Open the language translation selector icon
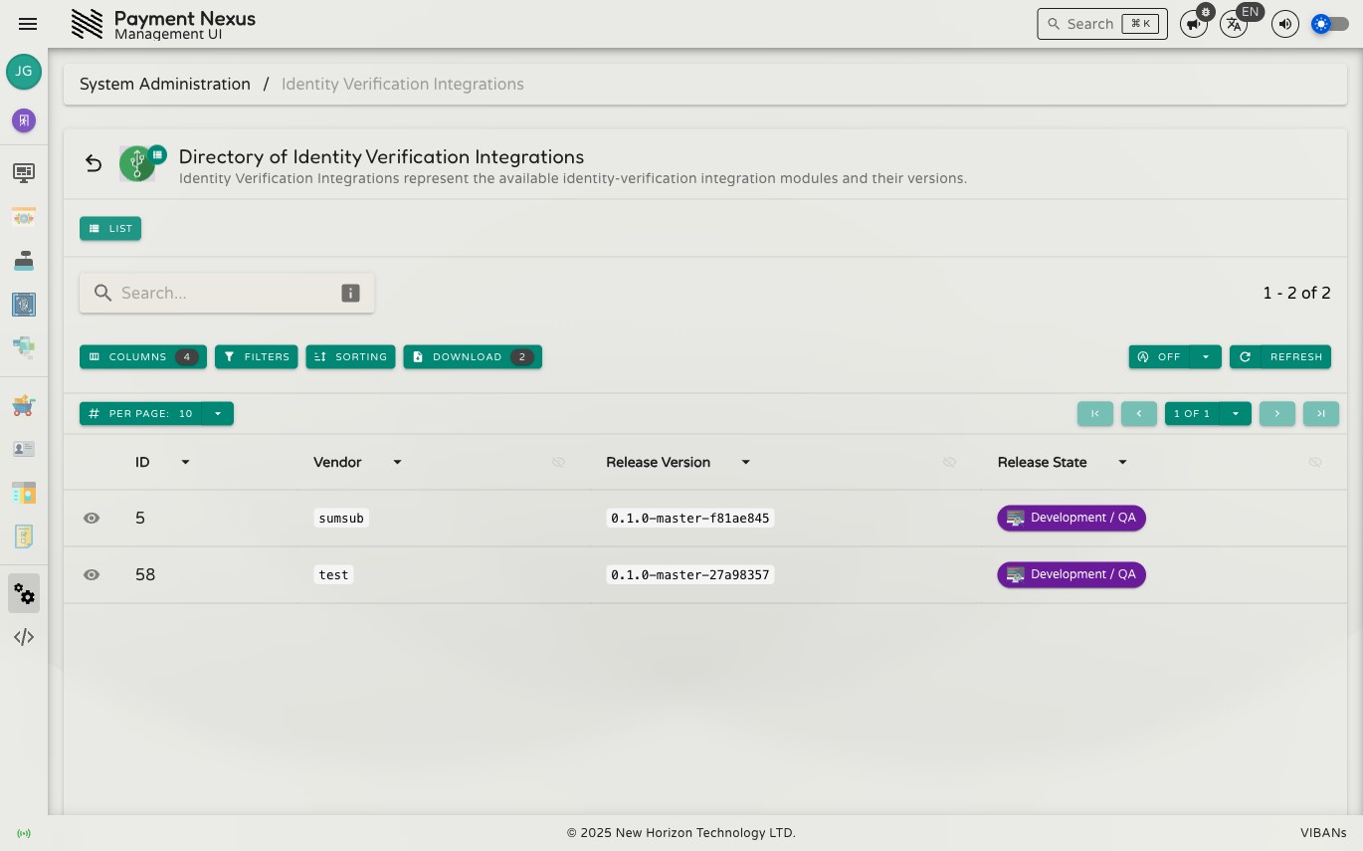Viewport: 1363px width, 851px height. click(1234, 24)
